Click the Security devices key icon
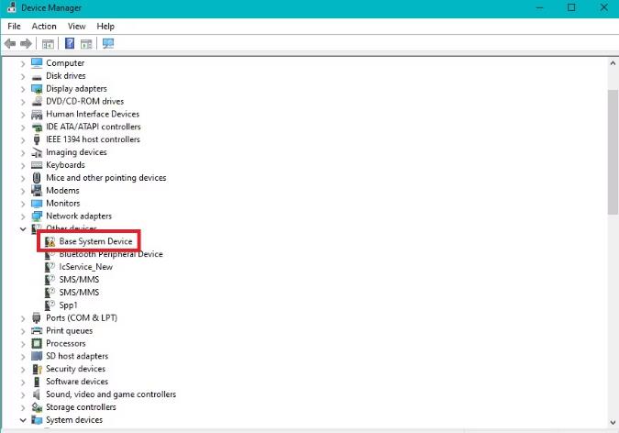The image size is (619, 433). [37, 369]
